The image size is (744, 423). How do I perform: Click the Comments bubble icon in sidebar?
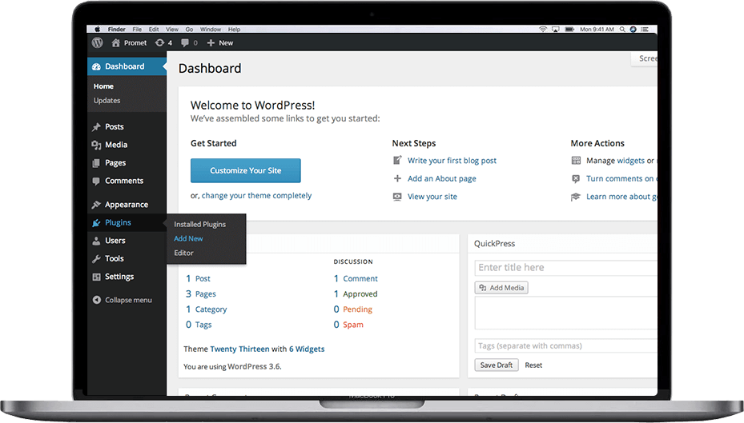click(x=96, y=181)
